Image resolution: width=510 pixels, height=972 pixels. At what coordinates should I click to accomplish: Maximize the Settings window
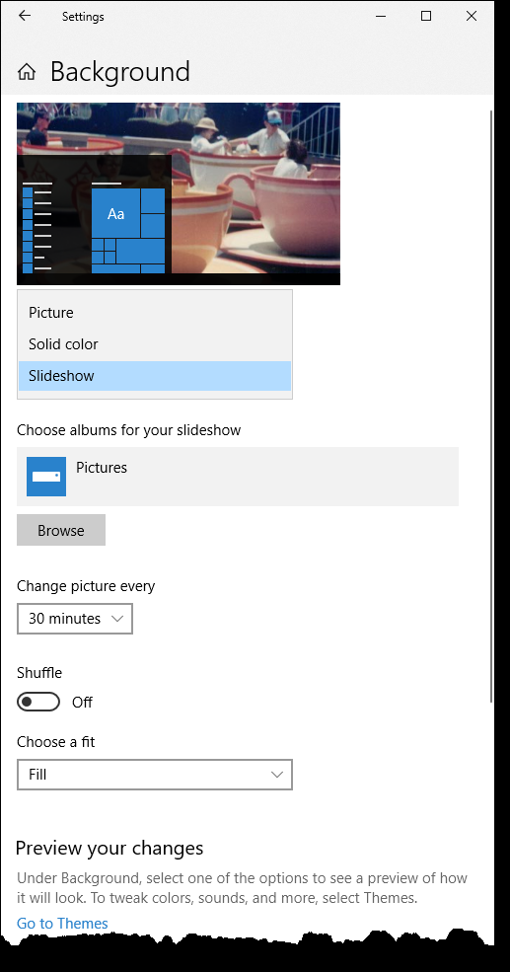[426, 16]
